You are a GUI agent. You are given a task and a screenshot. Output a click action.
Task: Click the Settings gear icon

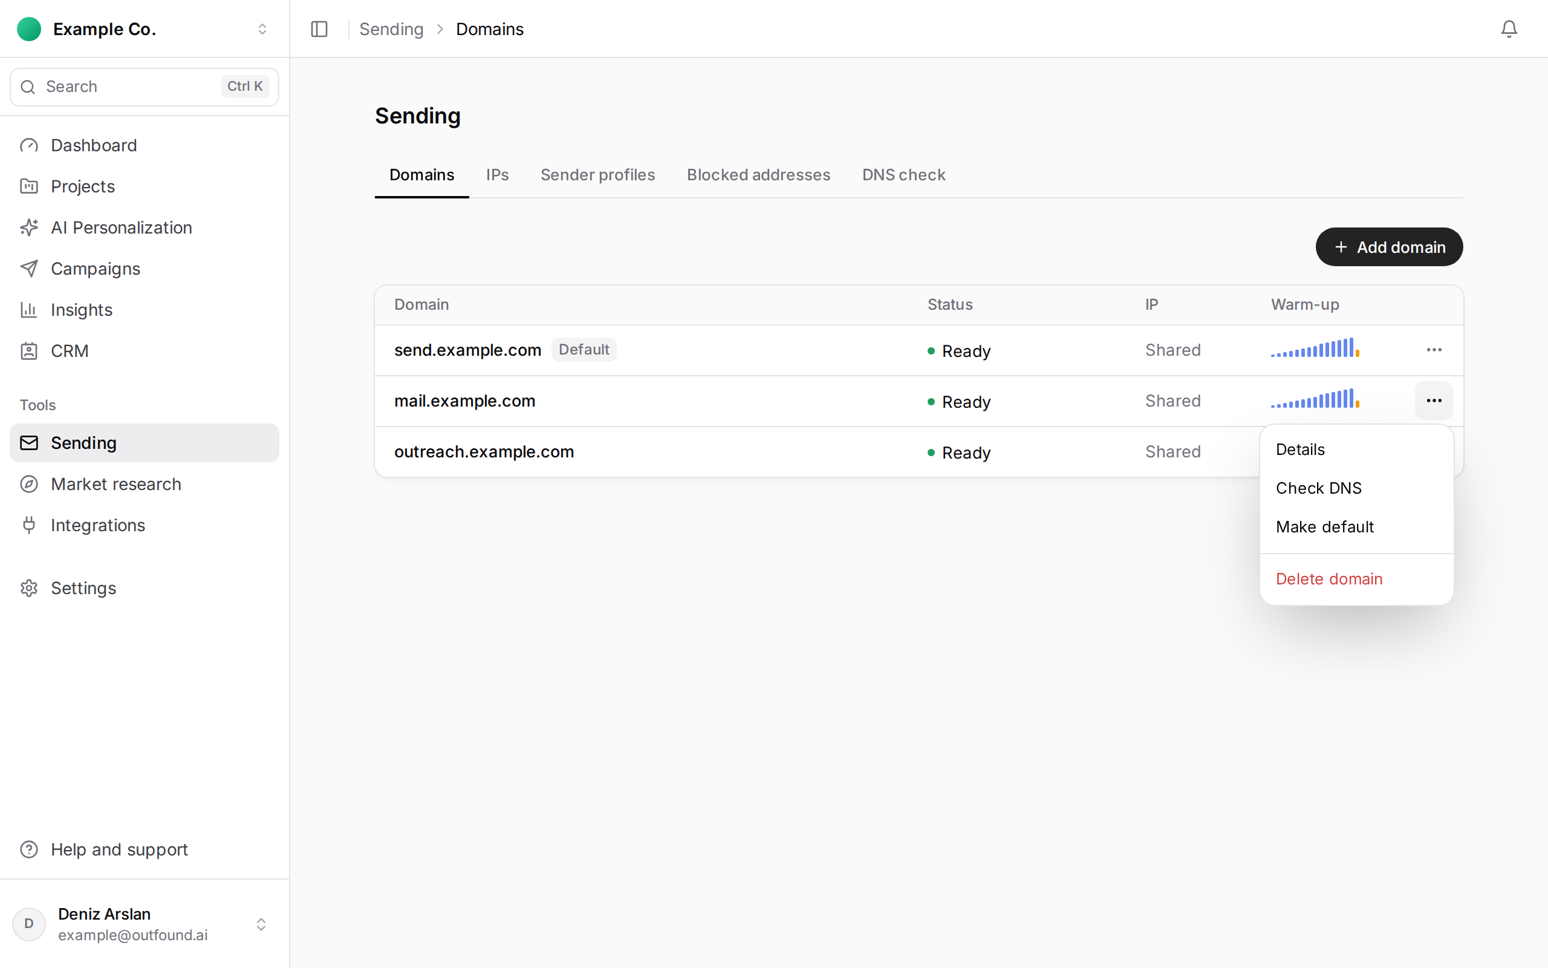coord(29,587)
